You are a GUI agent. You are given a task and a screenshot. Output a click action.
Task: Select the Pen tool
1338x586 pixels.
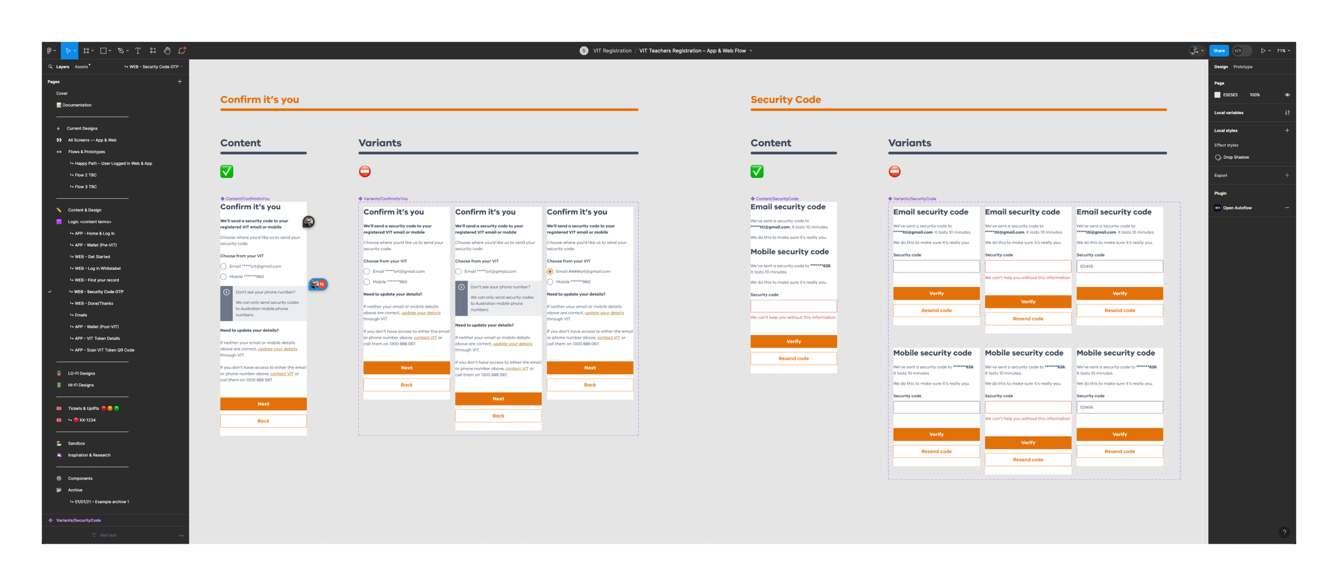pyautogui.click(x=121, y=51)
